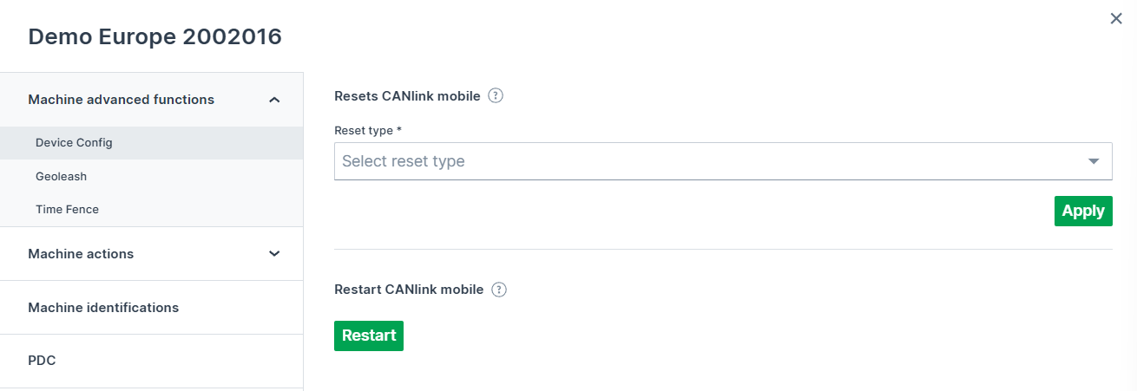This screenshot has height=391, width=1137.
Task: Click the Reset type dropdown arrow
Action: (1094, 161)
